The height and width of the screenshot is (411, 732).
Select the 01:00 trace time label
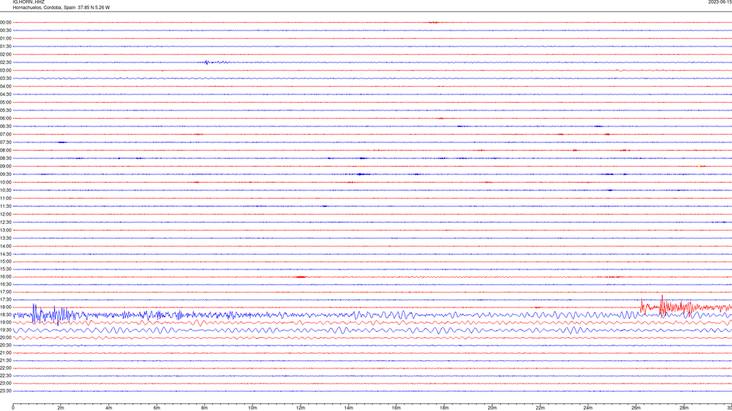pos(5,38)
